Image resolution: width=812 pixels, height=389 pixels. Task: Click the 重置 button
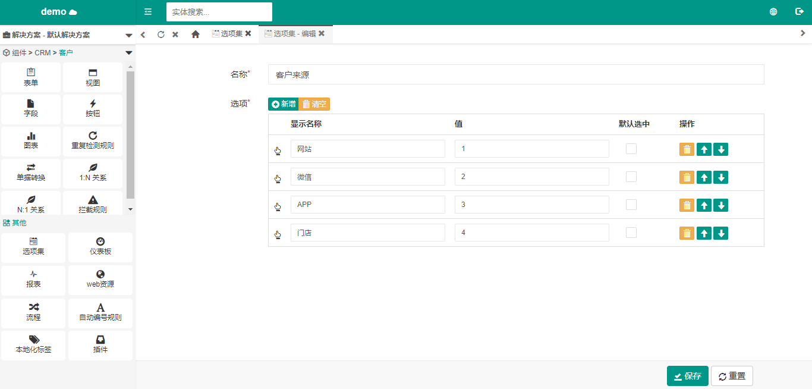click(x=732, y=376)
